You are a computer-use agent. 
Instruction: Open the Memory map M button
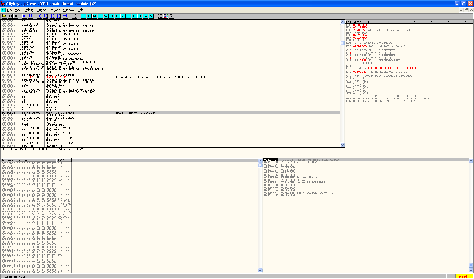[95, 16]
